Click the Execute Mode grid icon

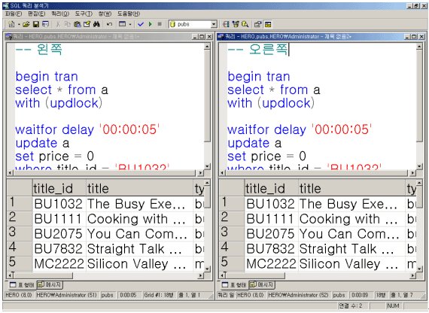coord(123,24)
